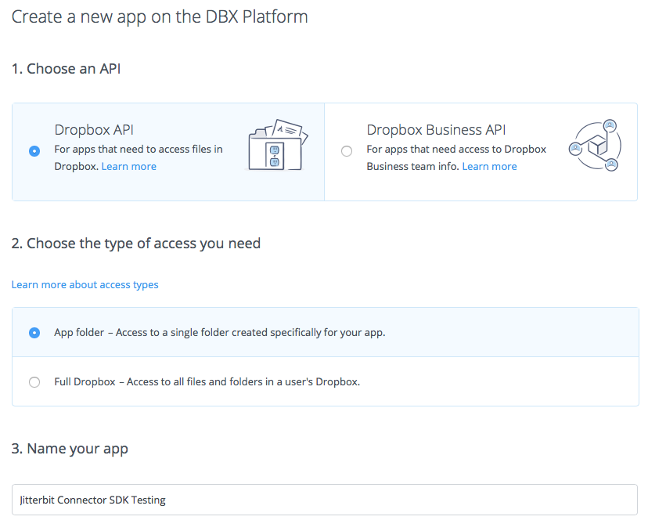The width and height of the screenshot is (648, 531).
Task: Click the "Dropbox API" card title
Action: [x=94, y=130]
